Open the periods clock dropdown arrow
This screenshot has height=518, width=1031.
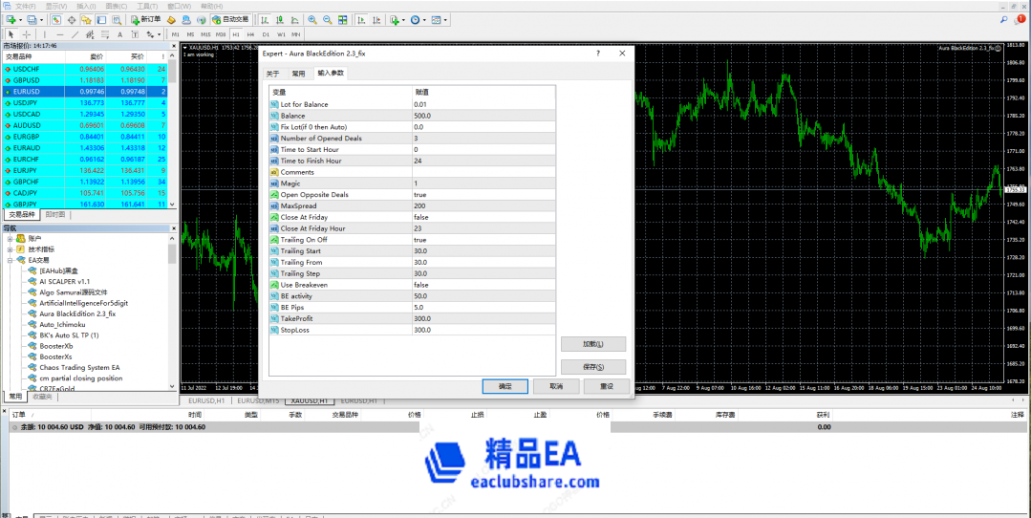(424, 20)
